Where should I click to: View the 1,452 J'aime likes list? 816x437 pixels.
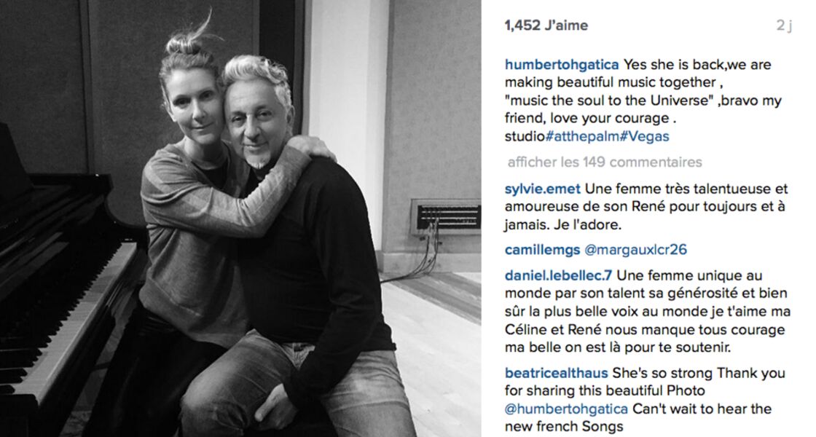pos(546,25)
